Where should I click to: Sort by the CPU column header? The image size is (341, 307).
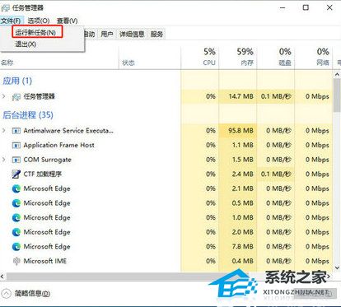[x=209, y=57]
